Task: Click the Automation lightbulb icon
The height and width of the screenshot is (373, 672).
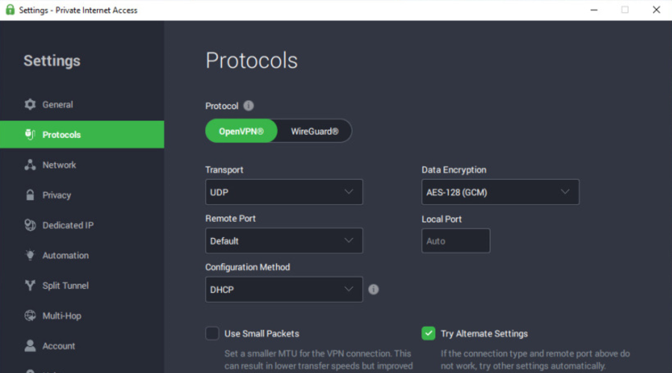Action: click(x=30, y=255)
